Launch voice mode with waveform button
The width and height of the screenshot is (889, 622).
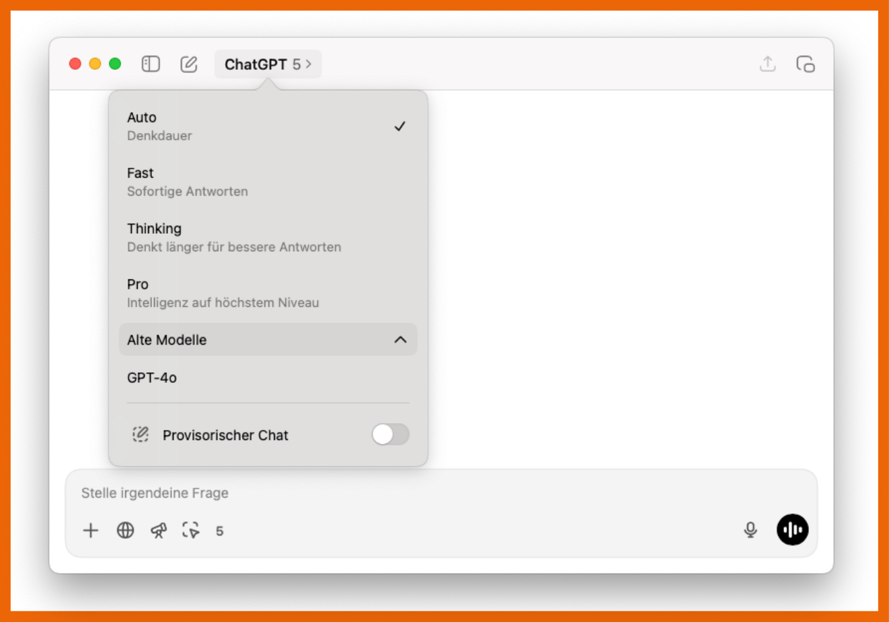[792, 530]
